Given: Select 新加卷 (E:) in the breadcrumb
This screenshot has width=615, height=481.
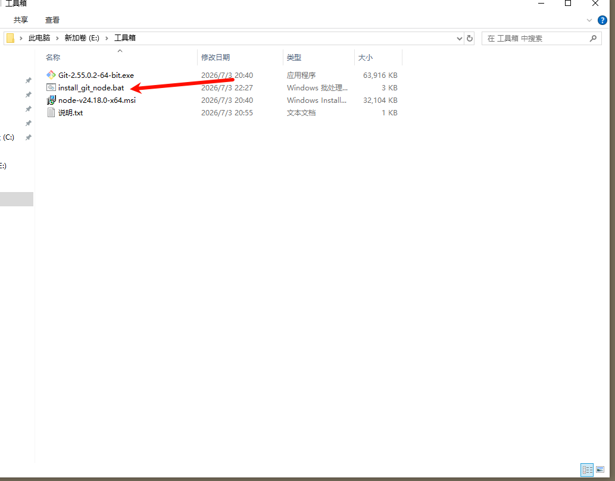Looking at the screenshot, I should 82,38.
